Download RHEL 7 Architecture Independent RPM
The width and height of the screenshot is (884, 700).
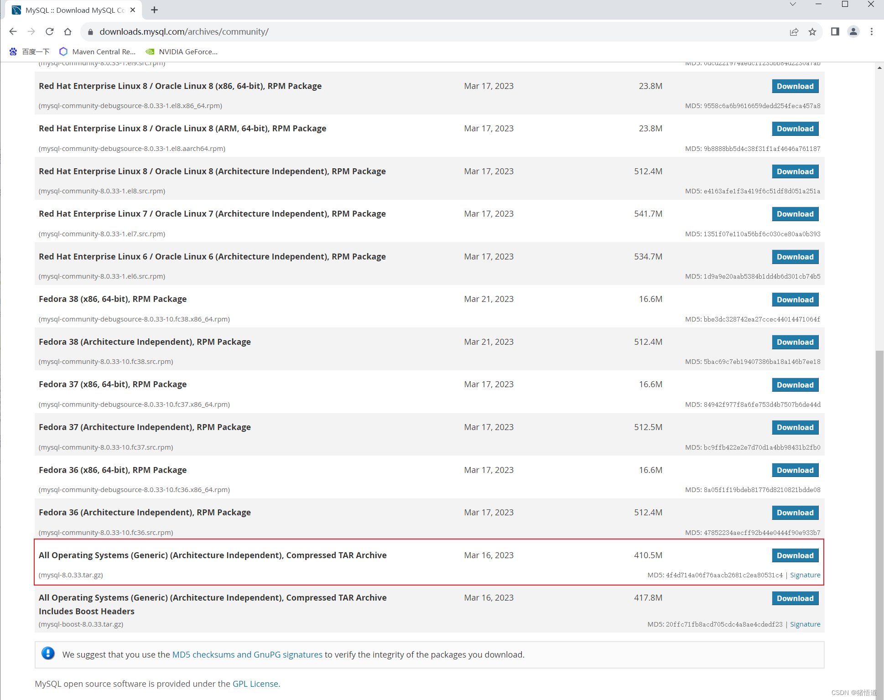point(795,214)
